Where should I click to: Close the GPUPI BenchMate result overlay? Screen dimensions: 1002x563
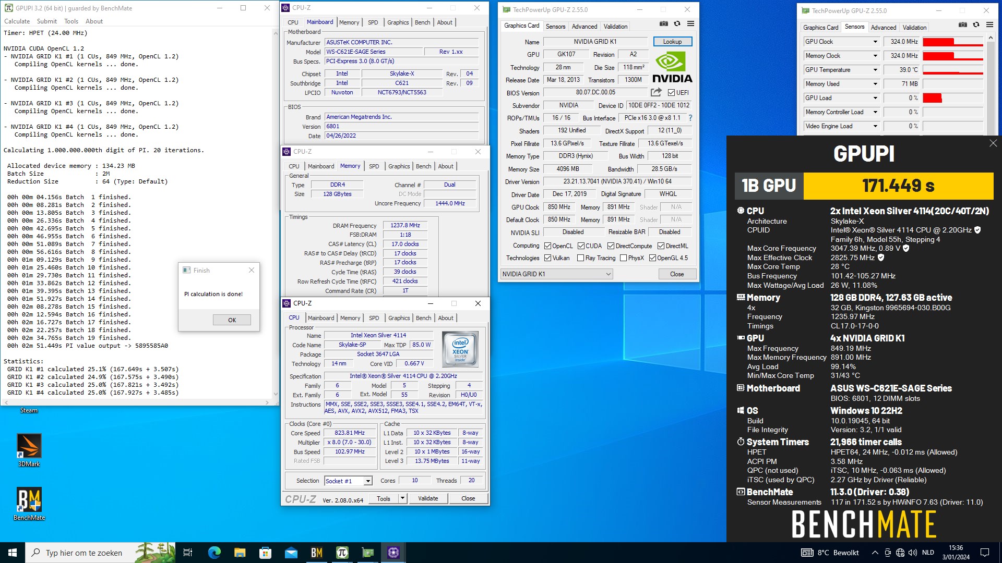[x=993, y=143]
